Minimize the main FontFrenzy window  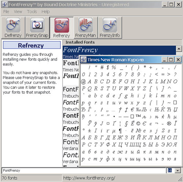click(165, 4)
